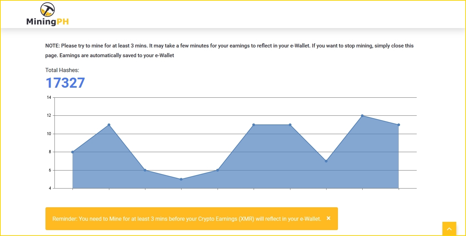Viewport: 466px width, 236px height.
Task: Click the first chart data point at value 8
Action: point(73,152)
